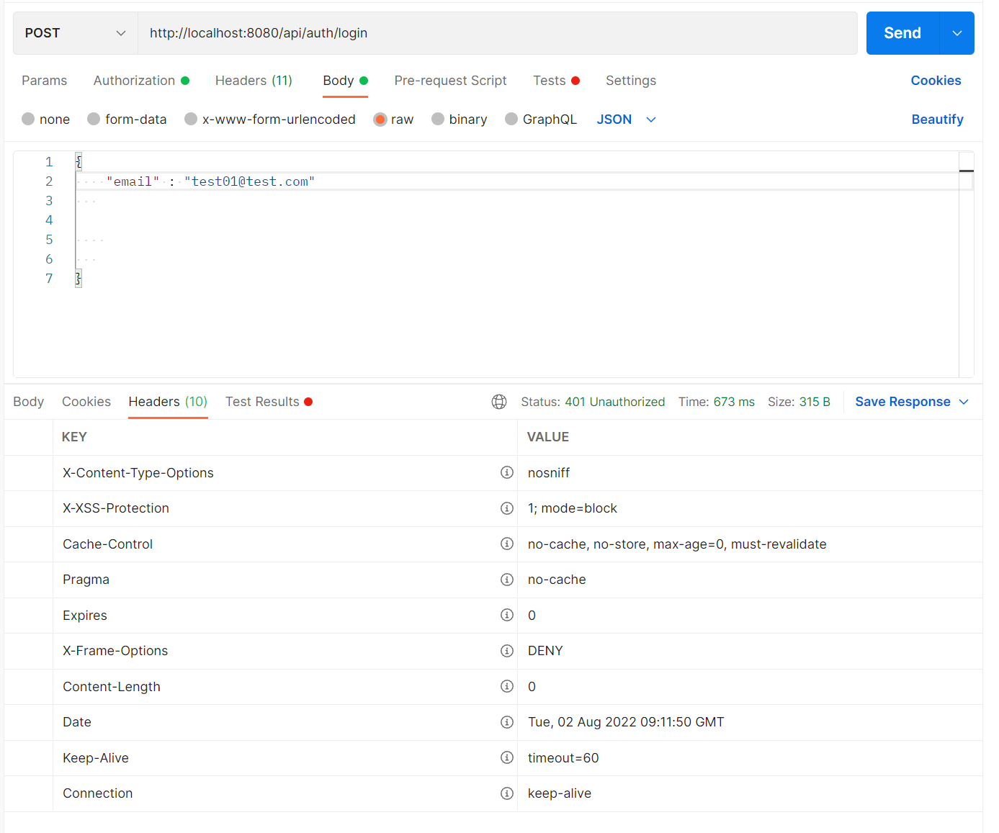This screenshot has width=999, height=833.
Task: Click info icon for Content-Length header
Action: tap(507, 686)
